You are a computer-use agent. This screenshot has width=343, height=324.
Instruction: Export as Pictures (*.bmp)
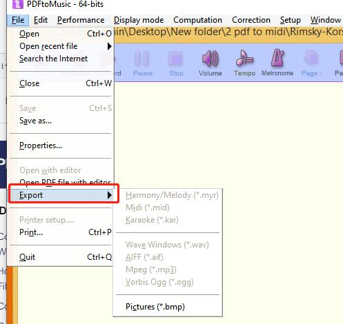point(168,307)
